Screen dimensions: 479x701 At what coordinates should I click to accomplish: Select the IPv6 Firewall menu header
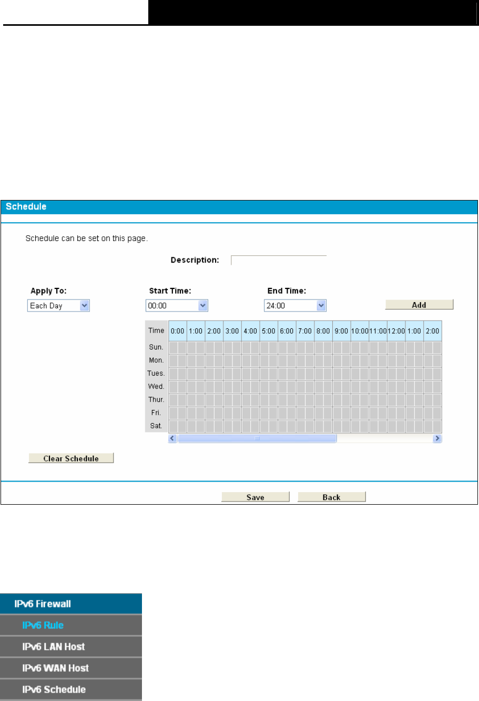[71, 604]
